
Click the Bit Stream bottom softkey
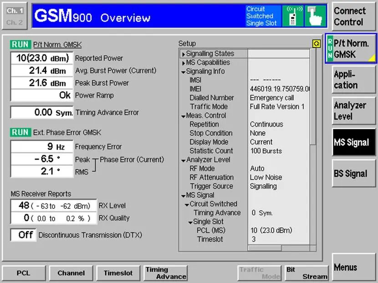(306, 273)
